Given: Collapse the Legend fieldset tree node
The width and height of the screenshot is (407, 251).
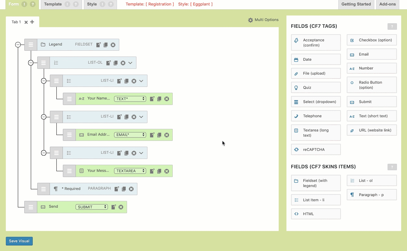Looking at the screenshot, I should [18, 45].
